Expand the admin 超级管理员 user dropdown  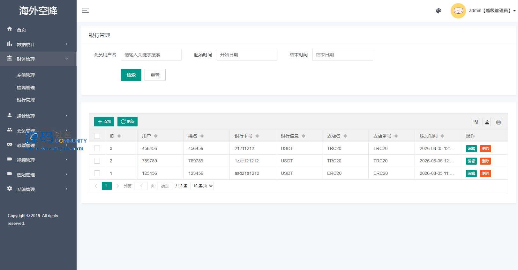tap(492, 11)
